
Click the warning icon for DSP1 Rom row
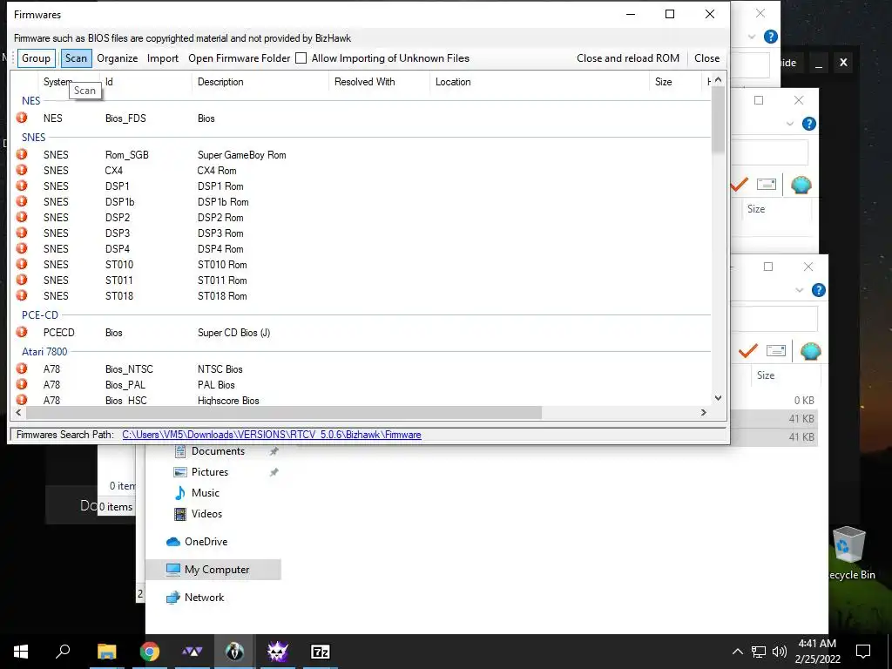tap(22, 186)
